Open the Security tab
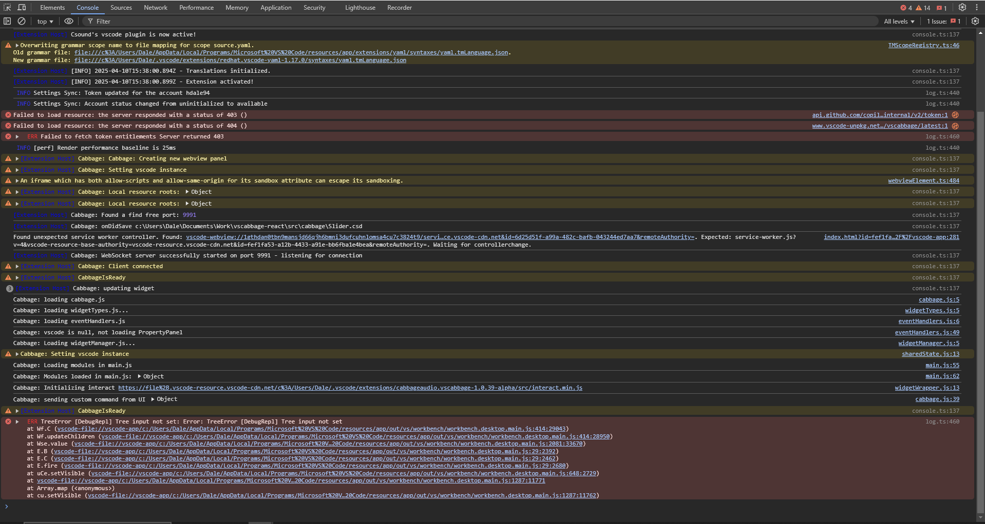The height and width of the screenshot is (524, 985). click(314, 8)
